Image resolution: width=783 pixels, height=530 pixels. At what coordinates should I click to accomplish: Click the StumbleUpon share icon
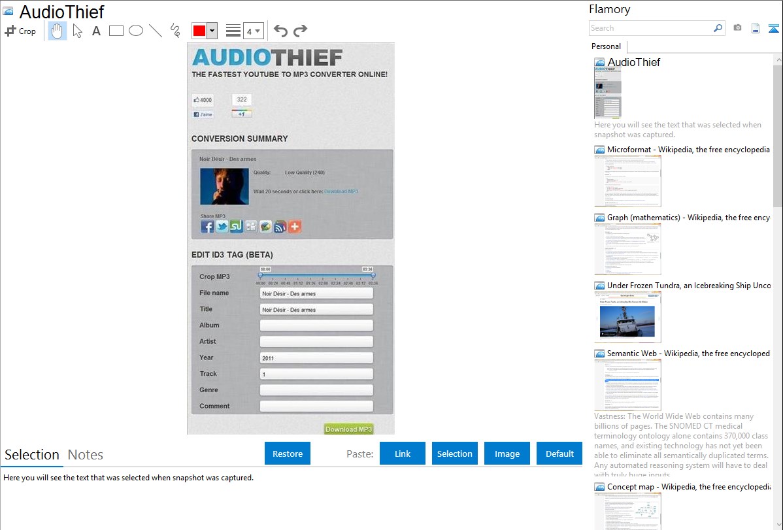pos(236,227)
